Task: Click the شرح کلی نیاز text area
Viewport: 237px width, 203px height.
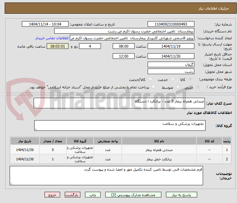Action: [119, 103]
